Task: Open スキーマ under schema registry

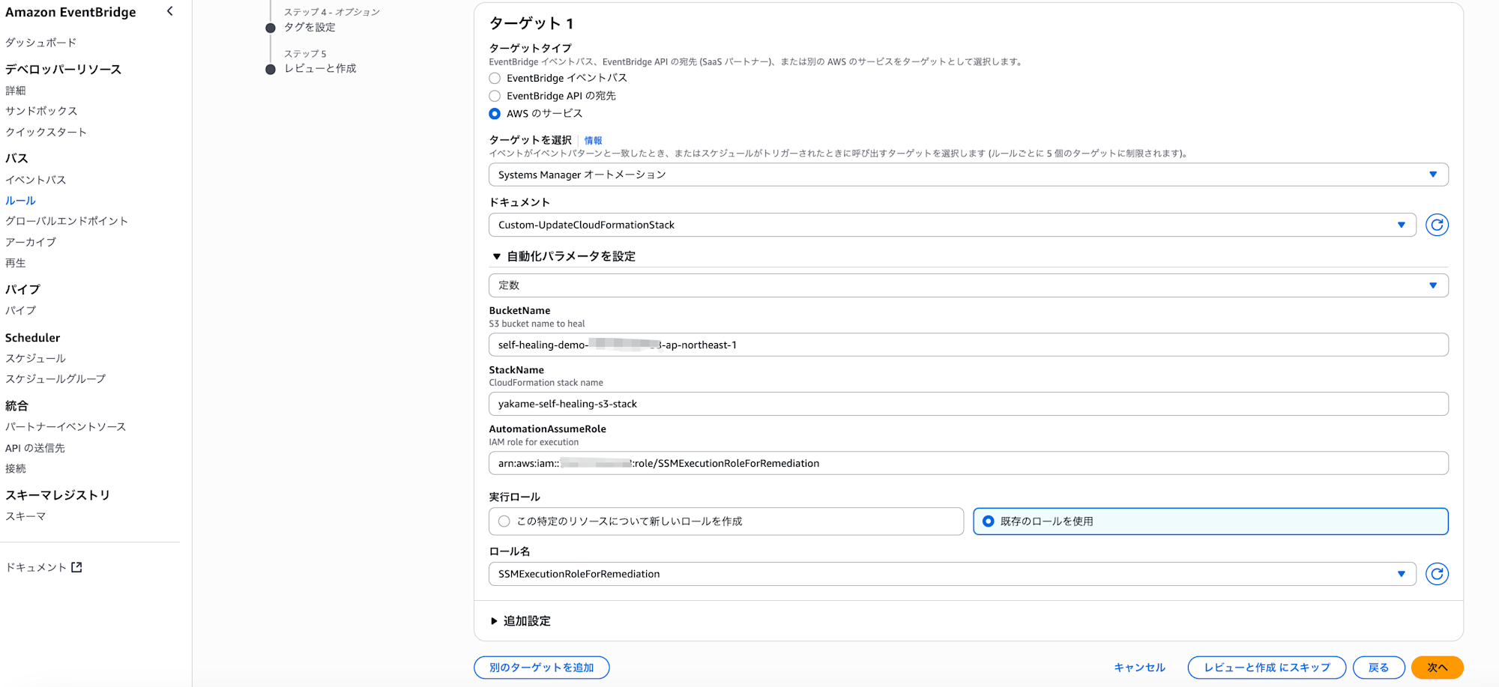Action: 25,516
